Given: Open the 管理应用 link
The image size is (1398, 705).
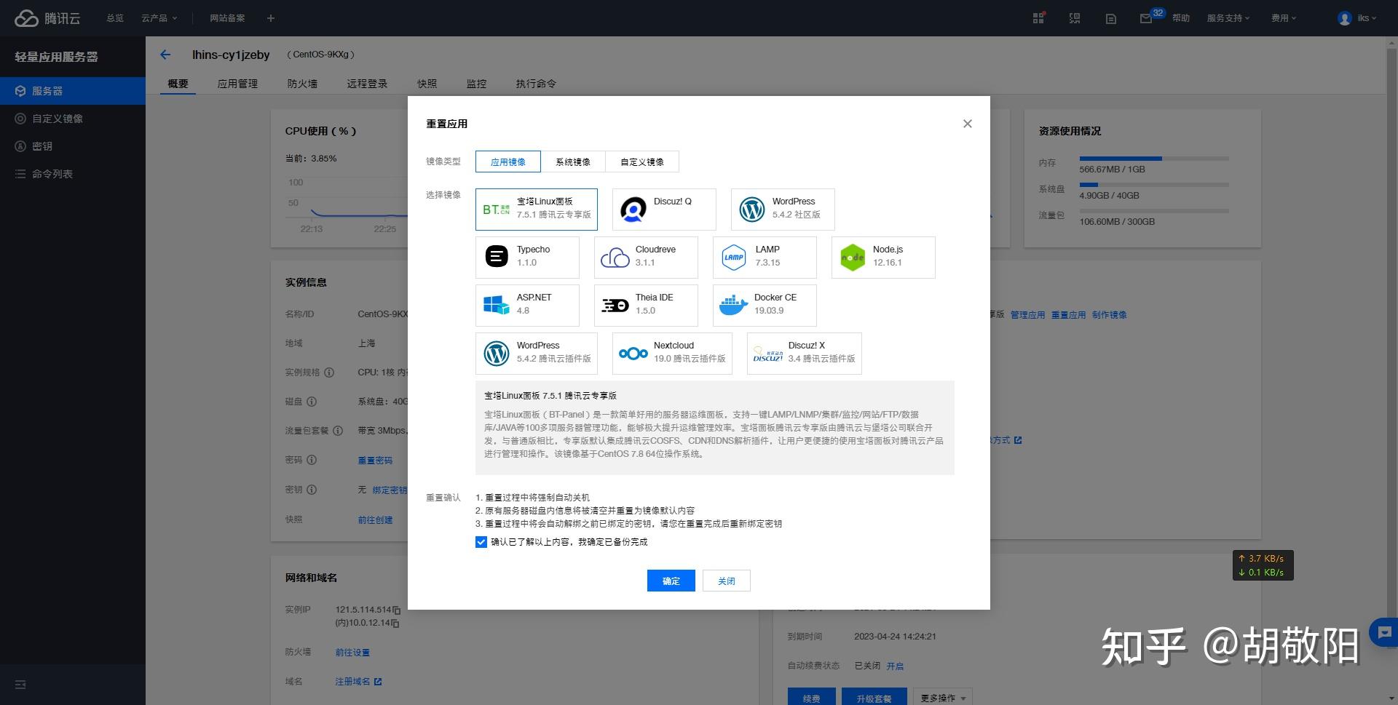Looking at the screenshot, I should (x=1027, y=315).
